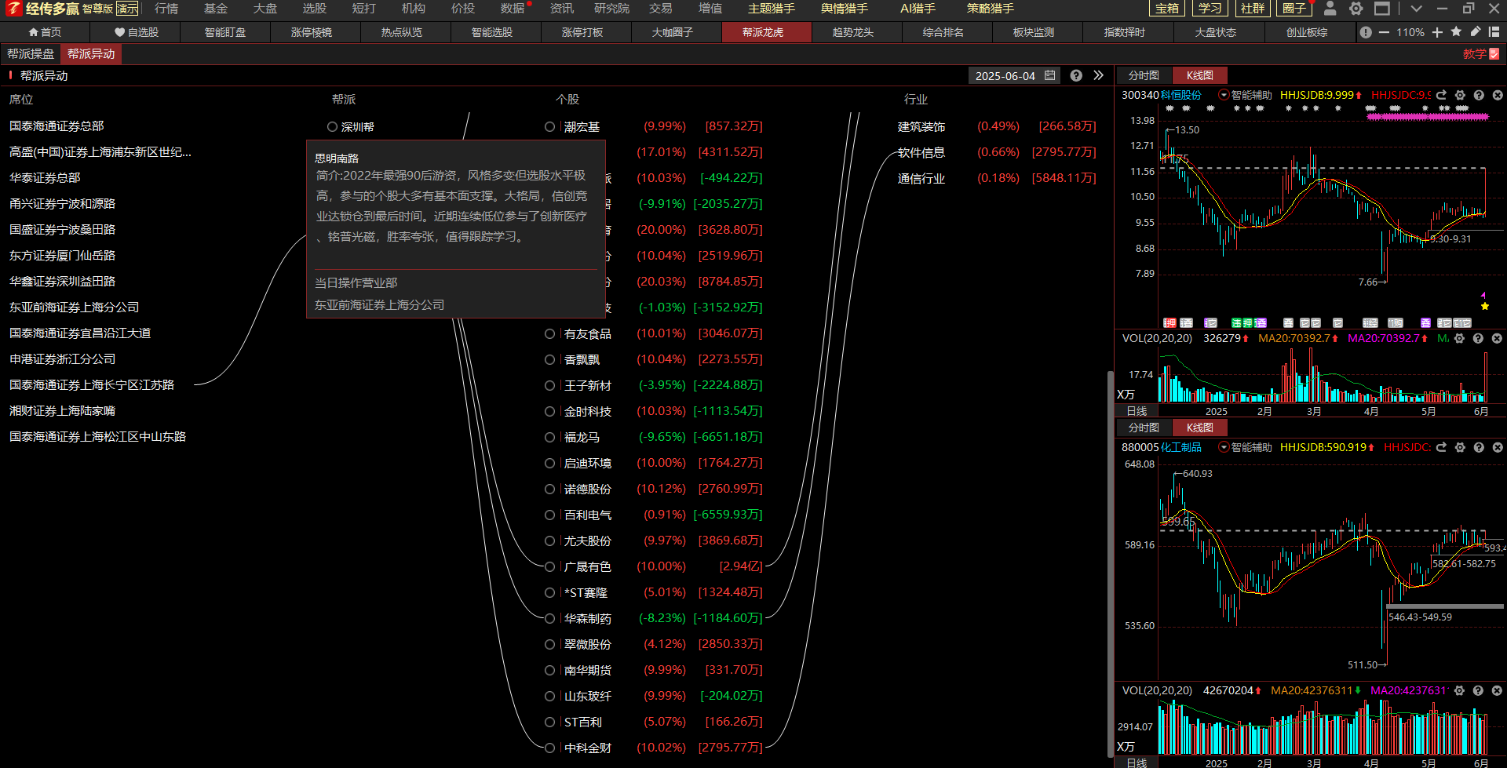Click the pencil edit icon in toolbar

[x=1475, y=31]
